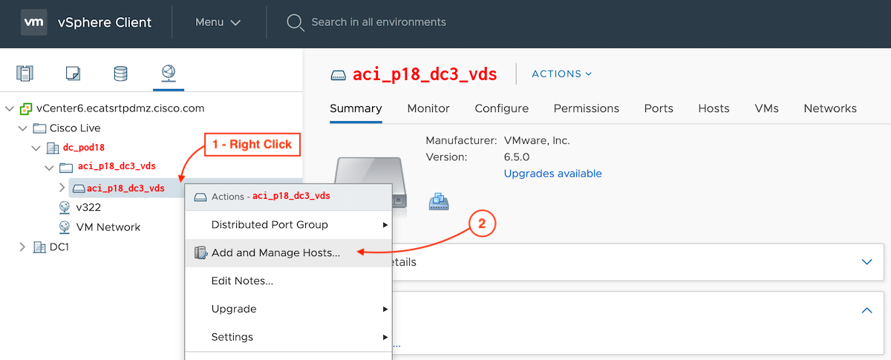Open the Hosts and Clusters inventory view icon
The height and width of the screenshot is (360, 891).
(x=25, y=73)
